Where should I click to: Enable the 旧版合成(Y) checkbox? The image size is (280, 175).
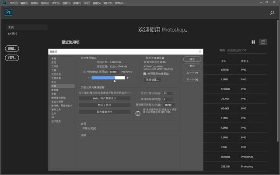tap(80, 128)
